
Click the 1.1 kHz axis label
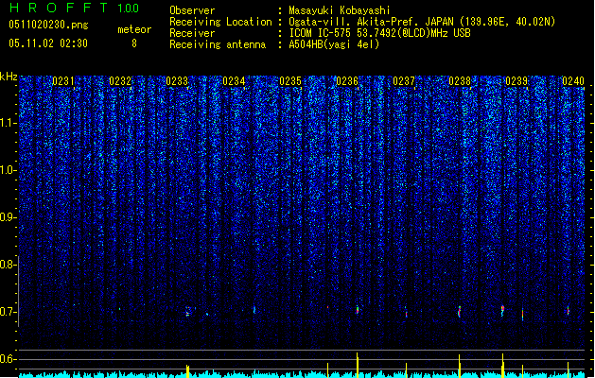coord(8,123)
